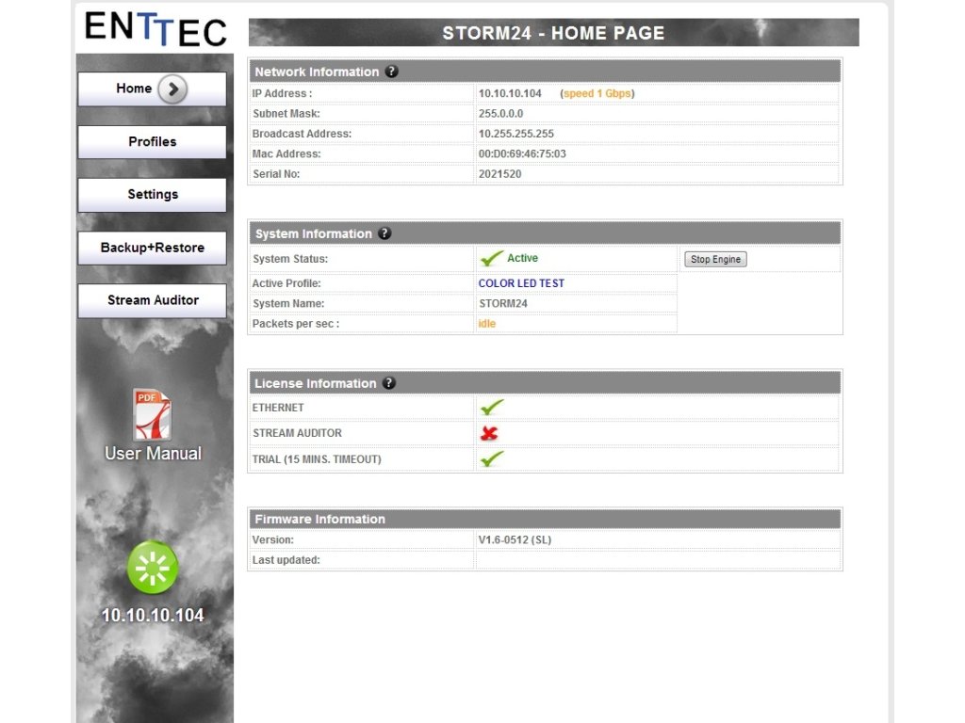The width and height of the screenshot is (965, 723).
Task: Open the Profiles page
Action: point(152,142)
